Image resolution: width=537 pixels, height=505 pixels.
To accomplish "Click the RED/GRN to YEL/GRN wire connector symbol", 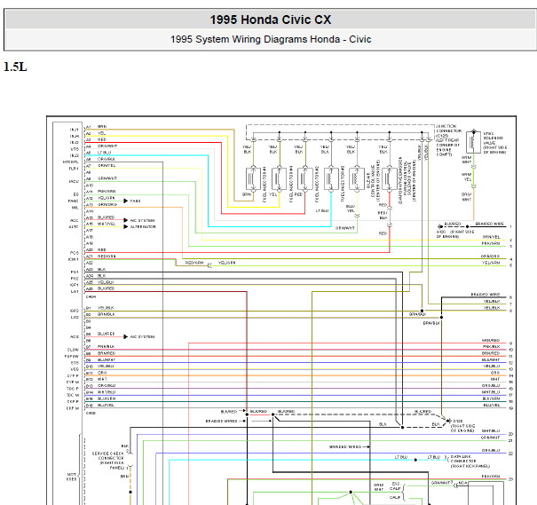I will coord(209,265).
